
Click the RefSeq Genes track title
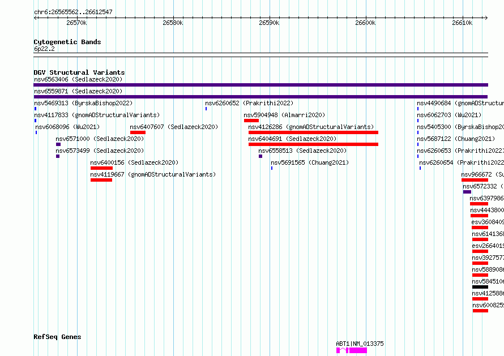[57, 337]
